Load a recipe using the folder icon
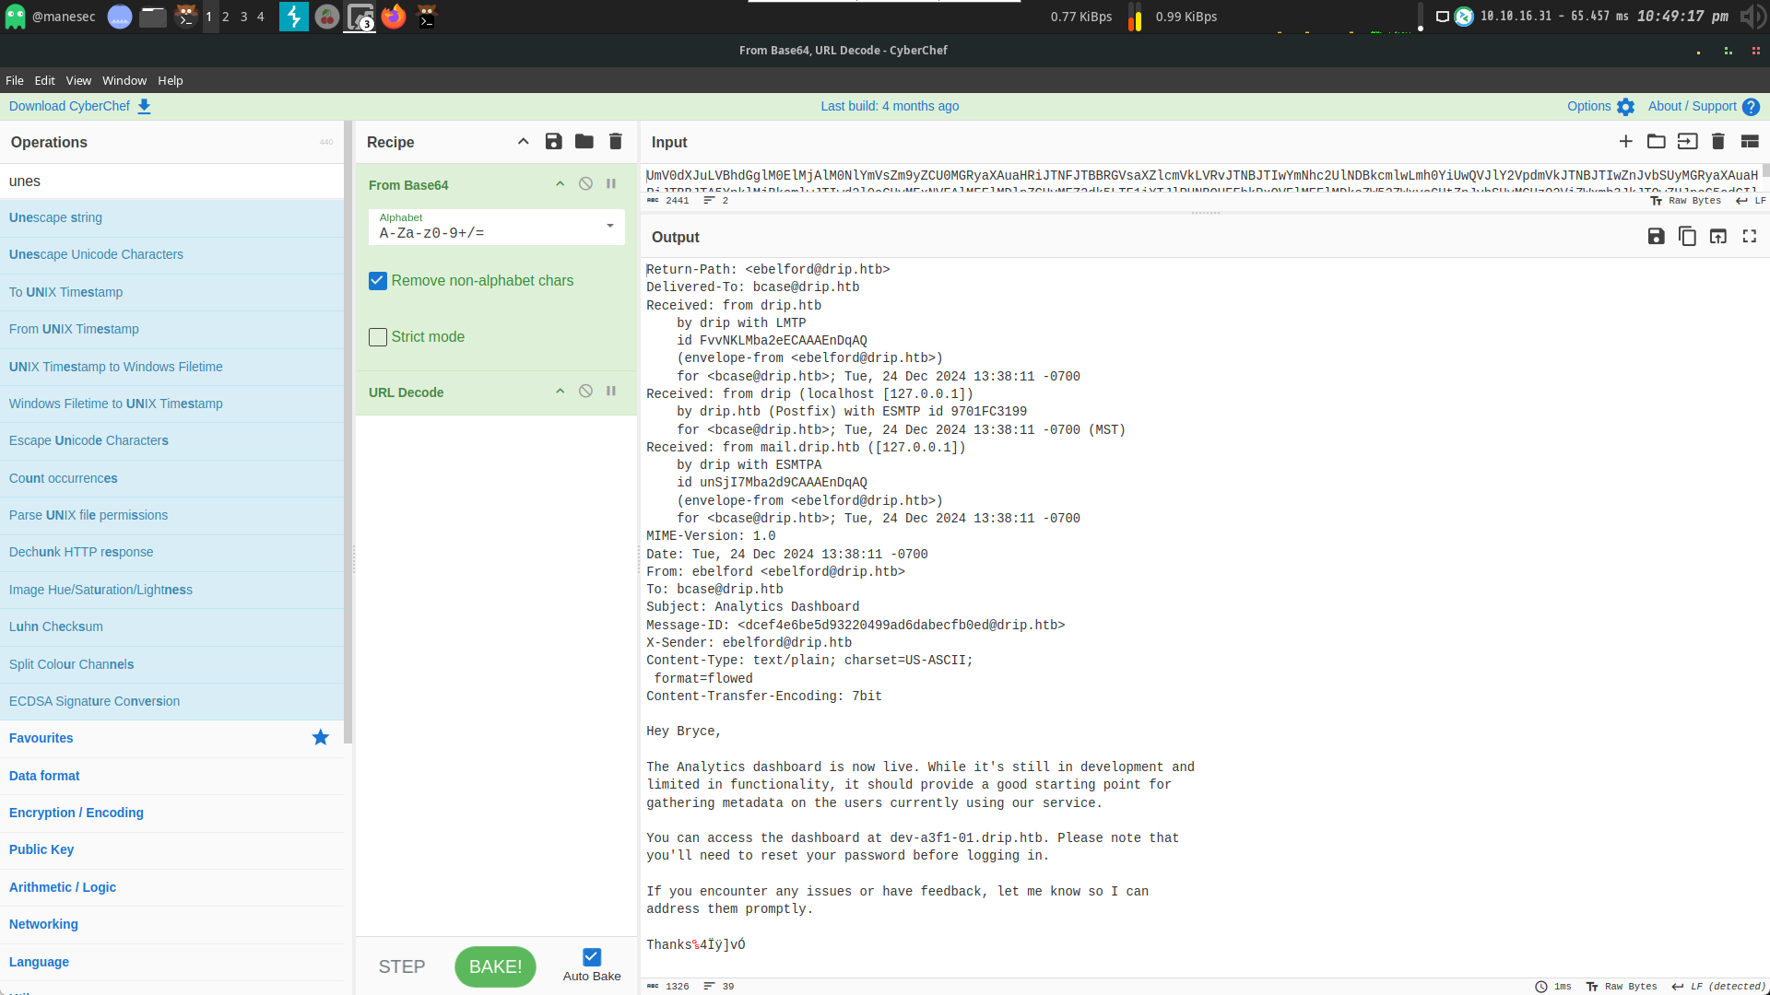This screenshot has width=1770, height=995. coord(584,141)
